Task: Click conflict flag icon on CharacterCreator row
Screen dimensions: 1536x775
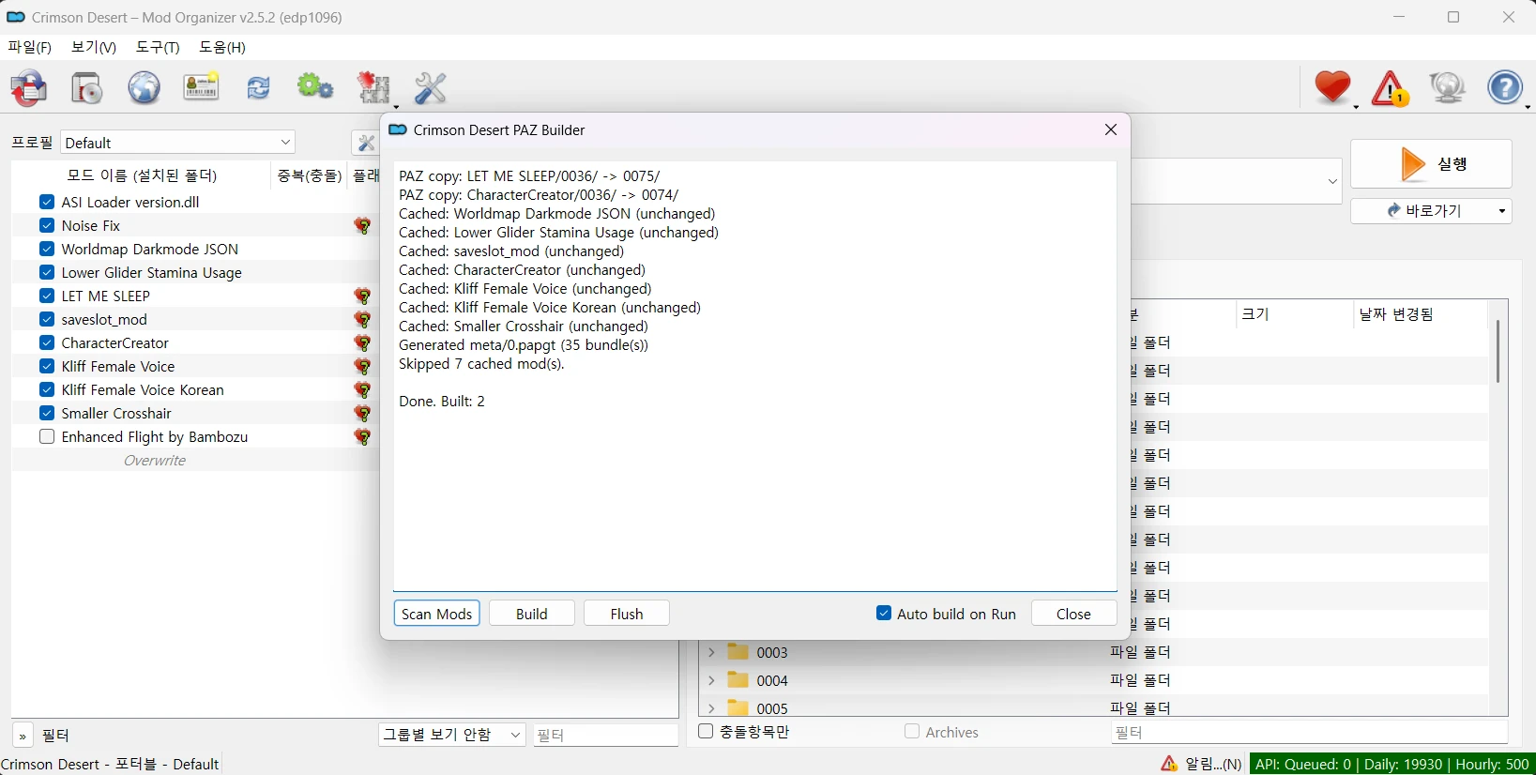Action: [363, 343]
